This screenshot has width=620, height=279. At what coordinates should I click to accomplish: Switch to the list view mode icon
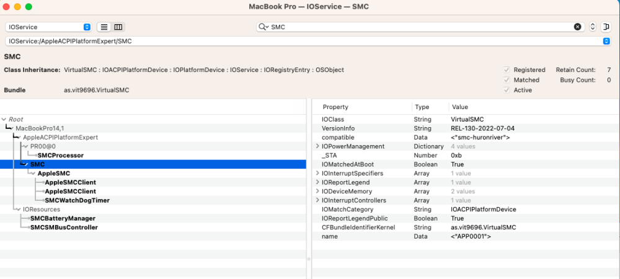point(104,27)
